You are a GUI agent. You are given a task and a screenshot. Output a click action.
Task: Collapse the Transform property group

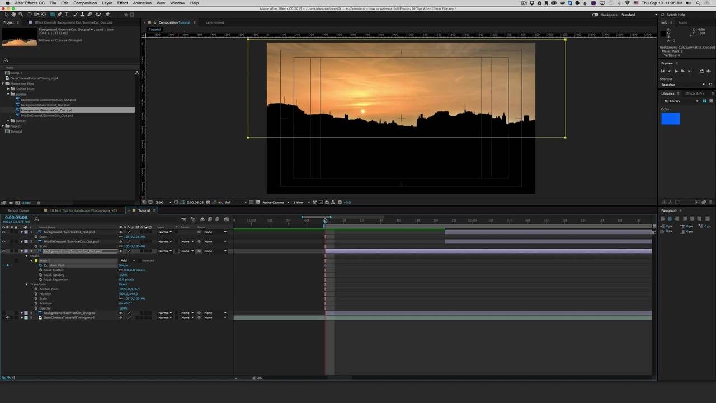(26, 284)
